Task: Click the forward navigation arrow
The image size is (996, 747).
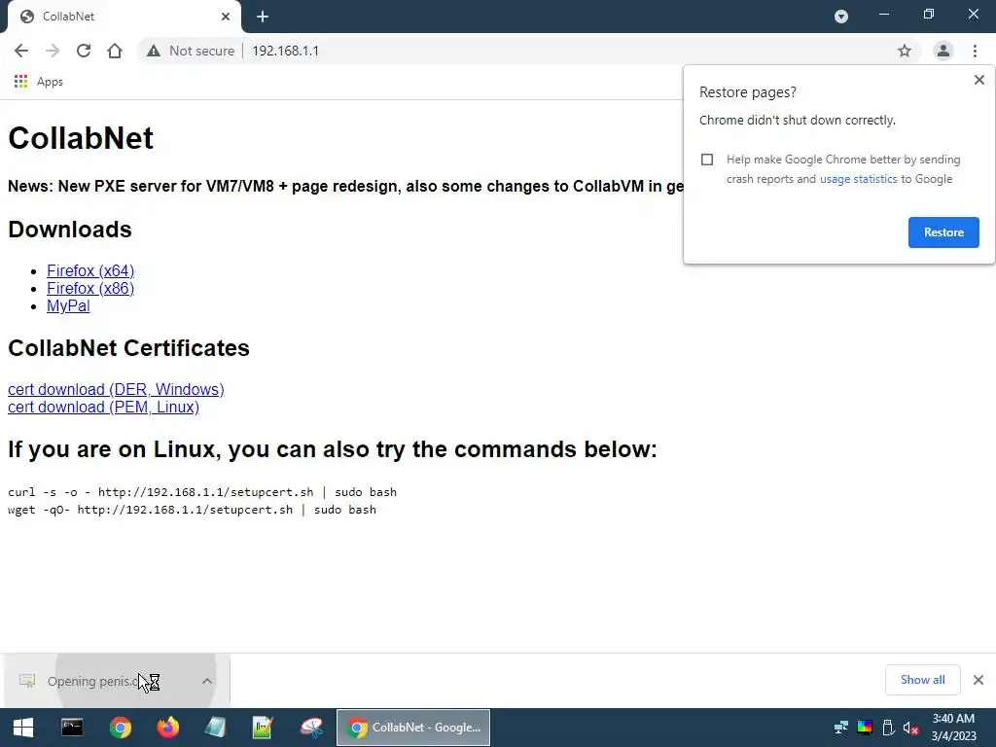Action: pyautogui.click(x=53, y=51)
